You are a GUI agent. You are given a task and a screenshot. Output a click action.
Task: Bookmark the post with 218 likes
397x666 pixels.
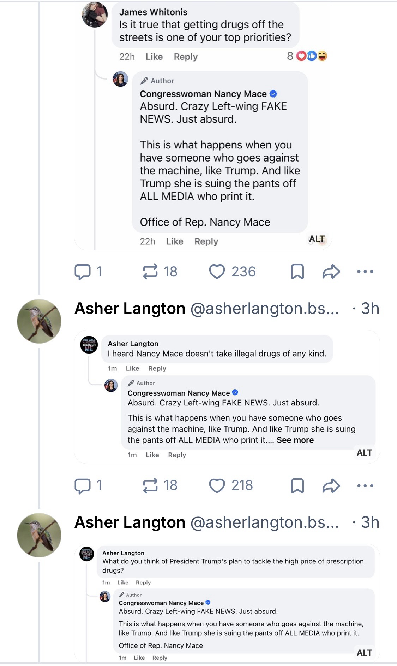coord(297,486)
